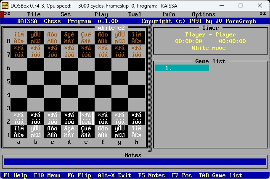
Task: Select the white pawn on a2
Action: click(19, 118)
